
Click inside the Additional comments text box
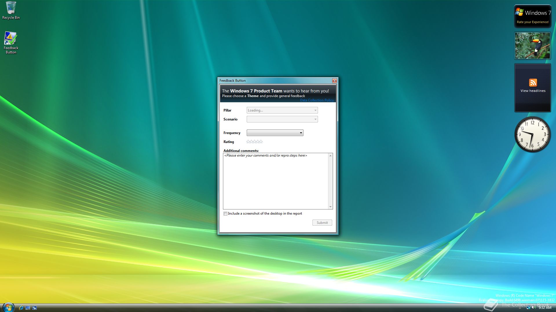click(276, 181)
